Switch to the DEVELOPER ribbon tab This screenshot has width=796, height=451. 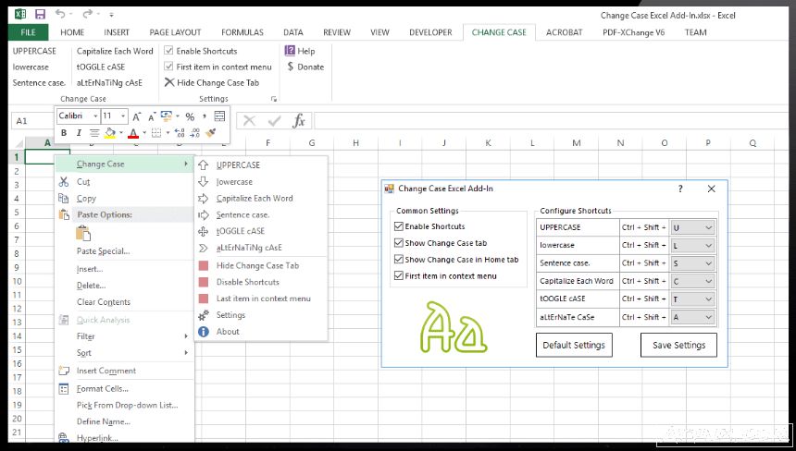[x=430, y=32]
